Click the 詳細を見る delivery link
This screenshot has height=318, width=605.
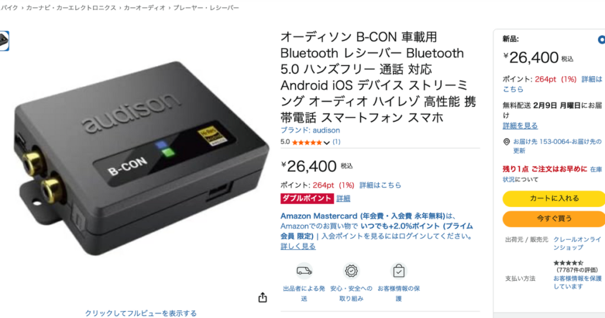(520, 126)
